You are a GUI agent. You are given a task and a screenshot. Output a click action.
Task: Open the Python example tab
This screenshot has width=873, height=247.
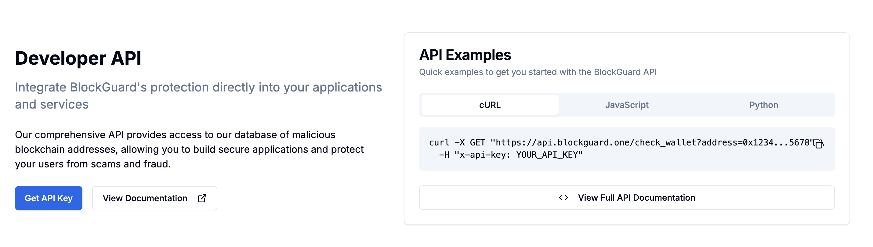pos(763,105)
